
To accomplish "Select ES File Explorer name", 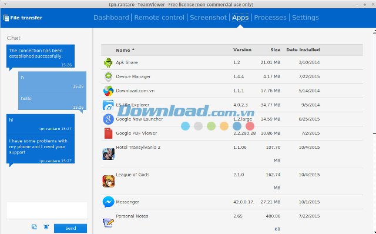I will pos(133,105).
